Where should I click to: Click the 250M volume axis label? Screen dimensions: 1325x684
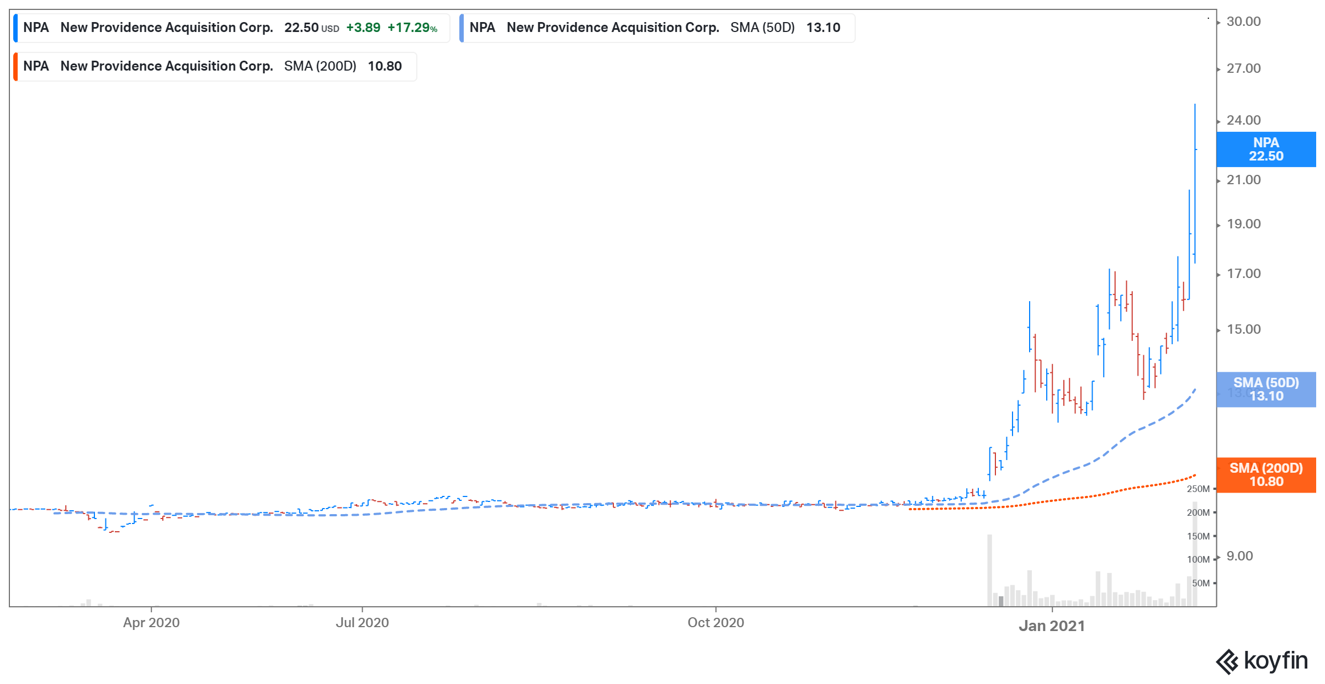(x=1198, y=489)
